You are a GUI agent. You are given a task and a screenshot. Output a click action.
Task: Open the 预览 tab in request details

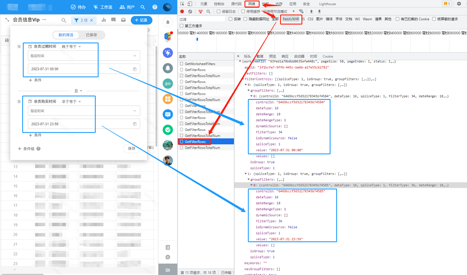coord(272,56)
